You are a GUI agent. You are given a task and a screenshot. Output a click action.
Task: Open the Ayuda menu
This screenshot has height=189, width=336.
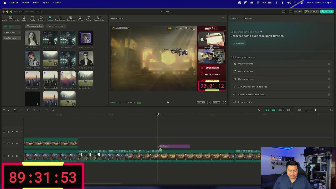pyautogui.click(x=46, y=3)
